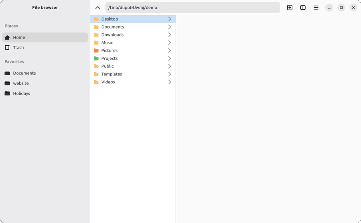This screenshot has width=361, height=223.
Task: Select the Pictures folder name
Action: [x=110, y=51]
